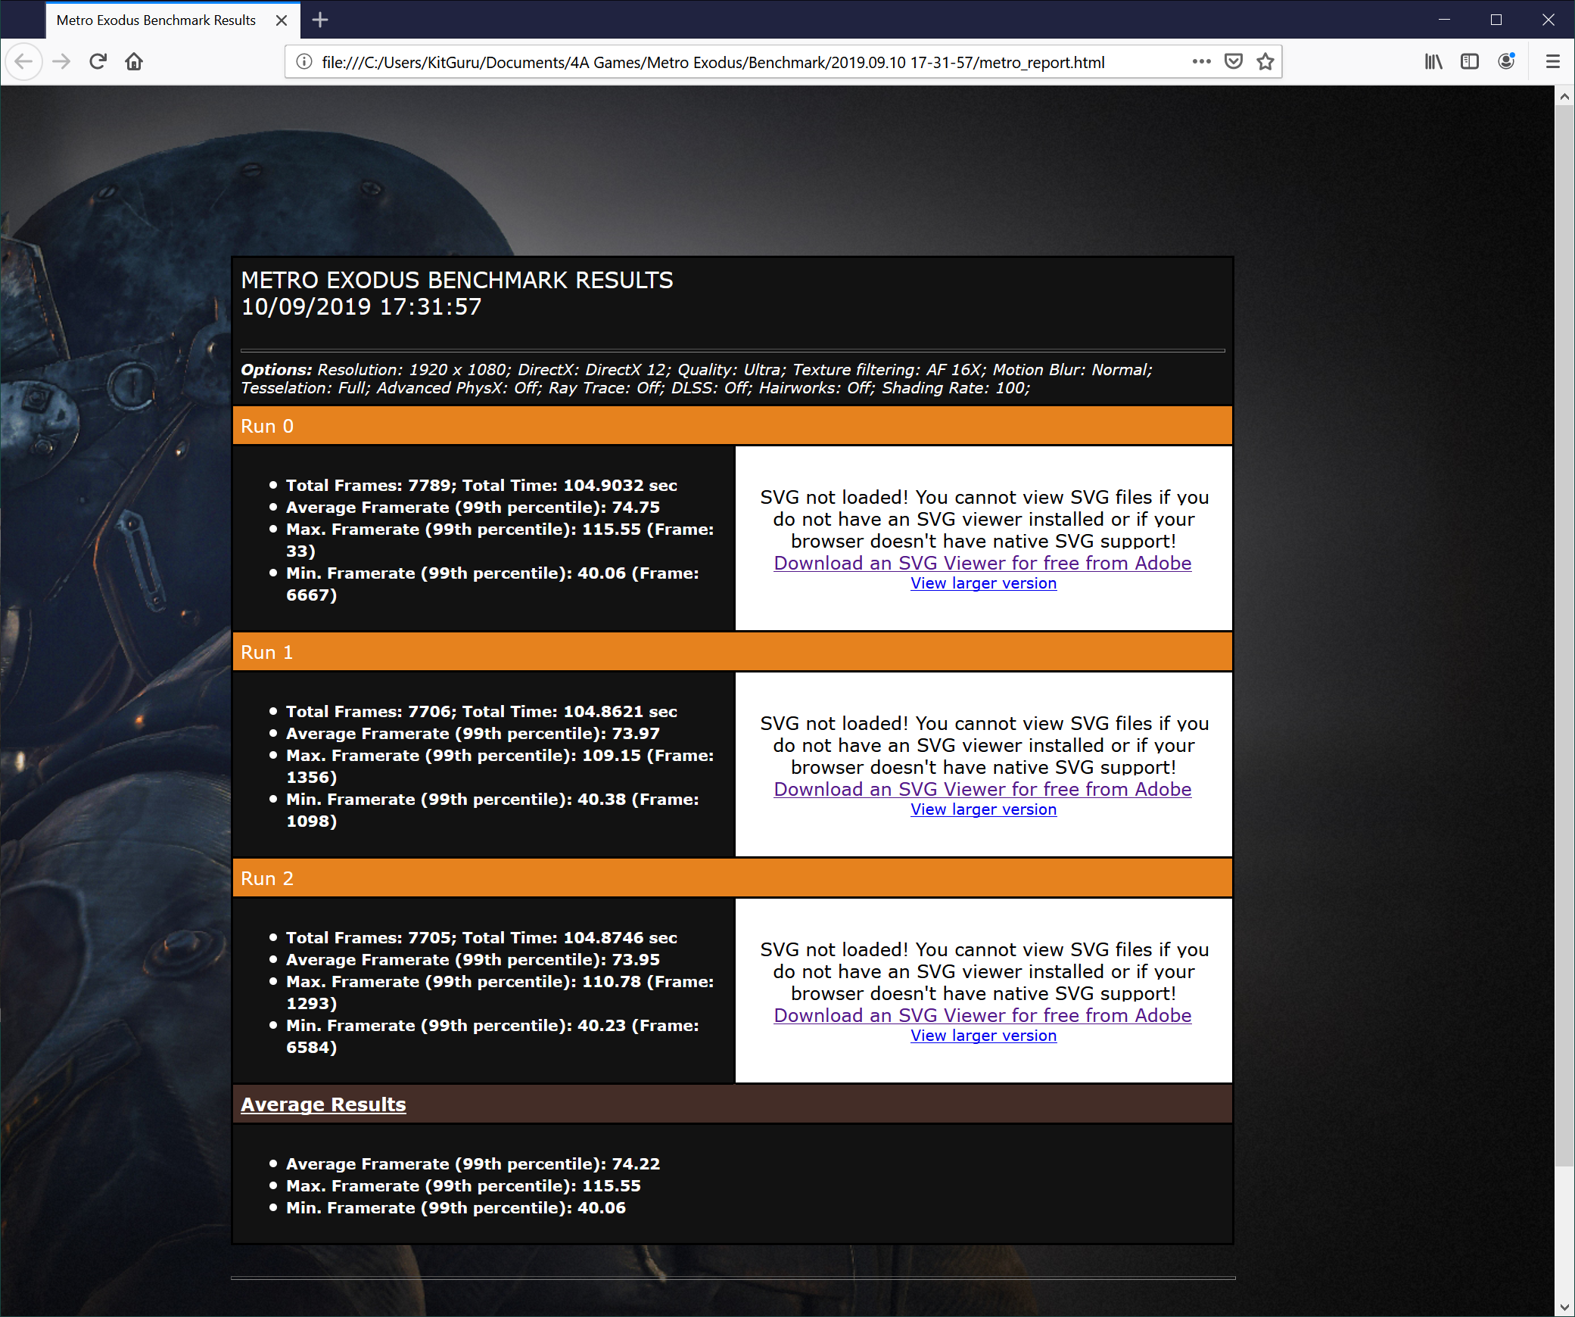Save page to Pocket icon
This screenshot has height=1317, width=1575.
pos(1234,61)
